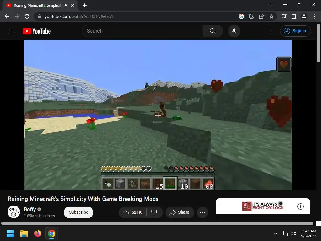
Task: Subscribe to Boffy channel
Action: click(78, 212)
